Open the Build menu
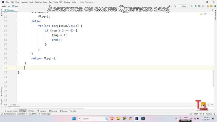Screen dimensions: 217x122 (45, 2)
